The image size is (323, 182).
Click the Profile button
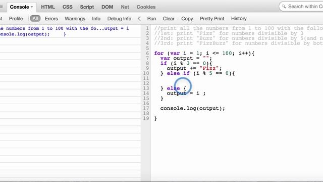point(16,19)
